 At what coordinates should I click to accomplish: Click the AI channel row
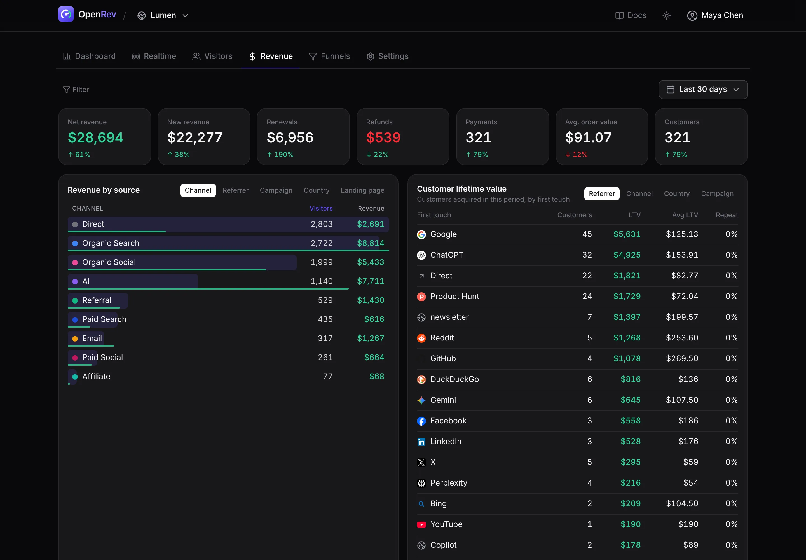(x=228, y=281)
